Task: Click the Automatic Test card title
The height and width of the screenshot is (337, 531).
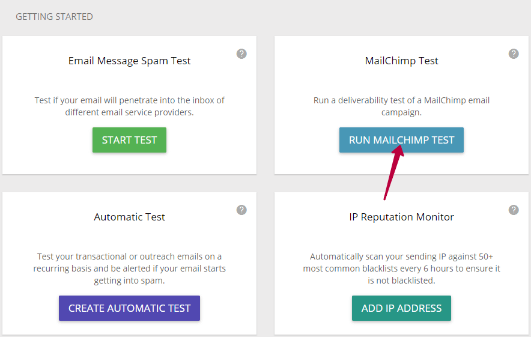Action: click(x=129, y=217)
